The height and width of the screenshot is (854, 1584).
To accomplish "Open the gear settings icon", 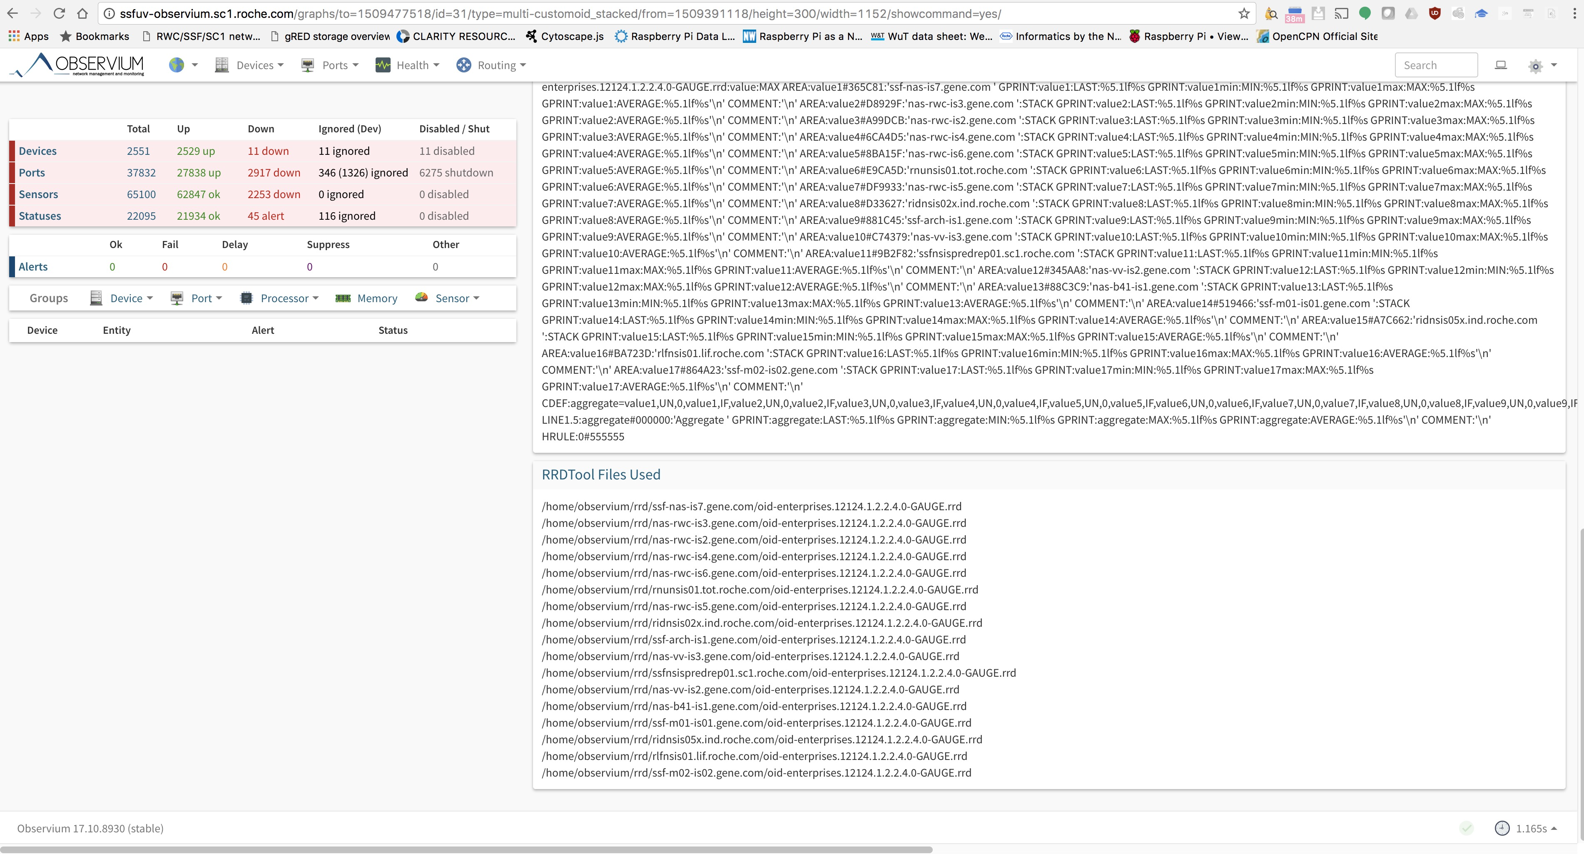I will 1535,66.
